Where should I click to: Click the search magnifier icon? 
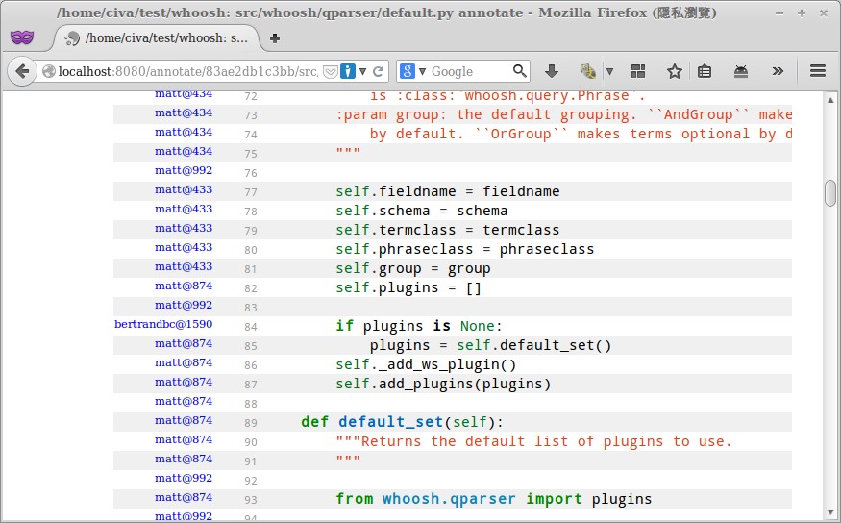tap(520, 71)
